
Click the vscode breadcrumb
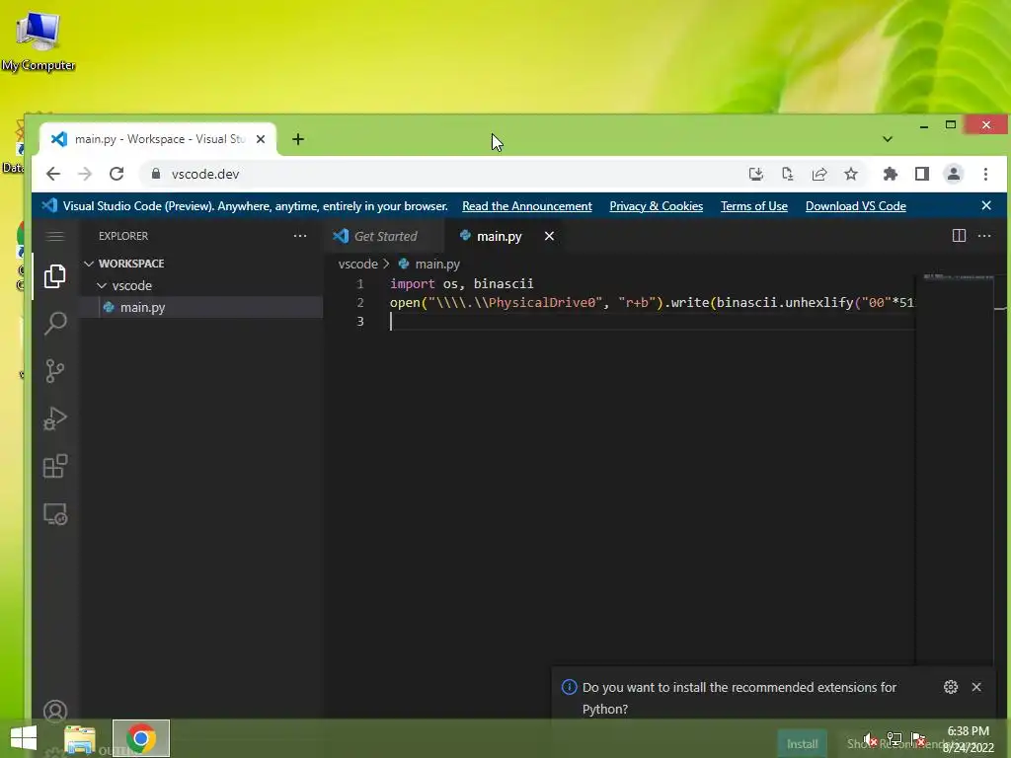tap(357, 265)
